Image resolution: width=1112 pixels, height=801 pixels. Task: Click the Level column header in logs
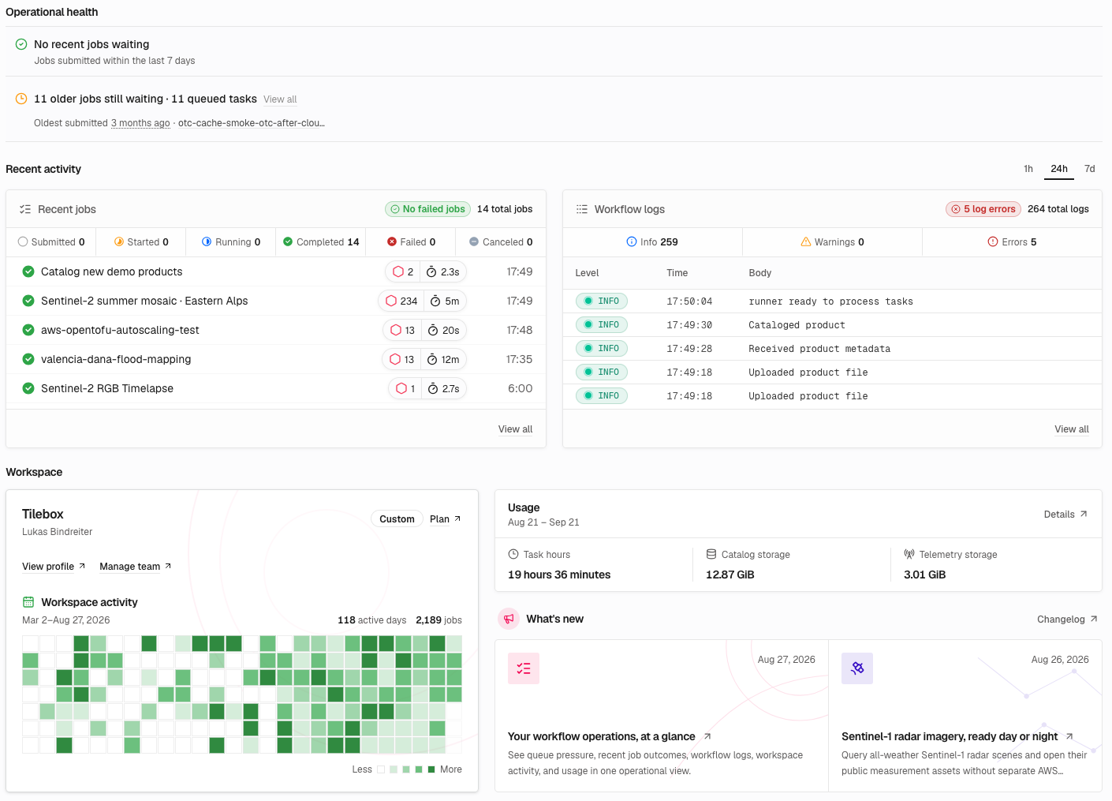click(x=587, y=273)
